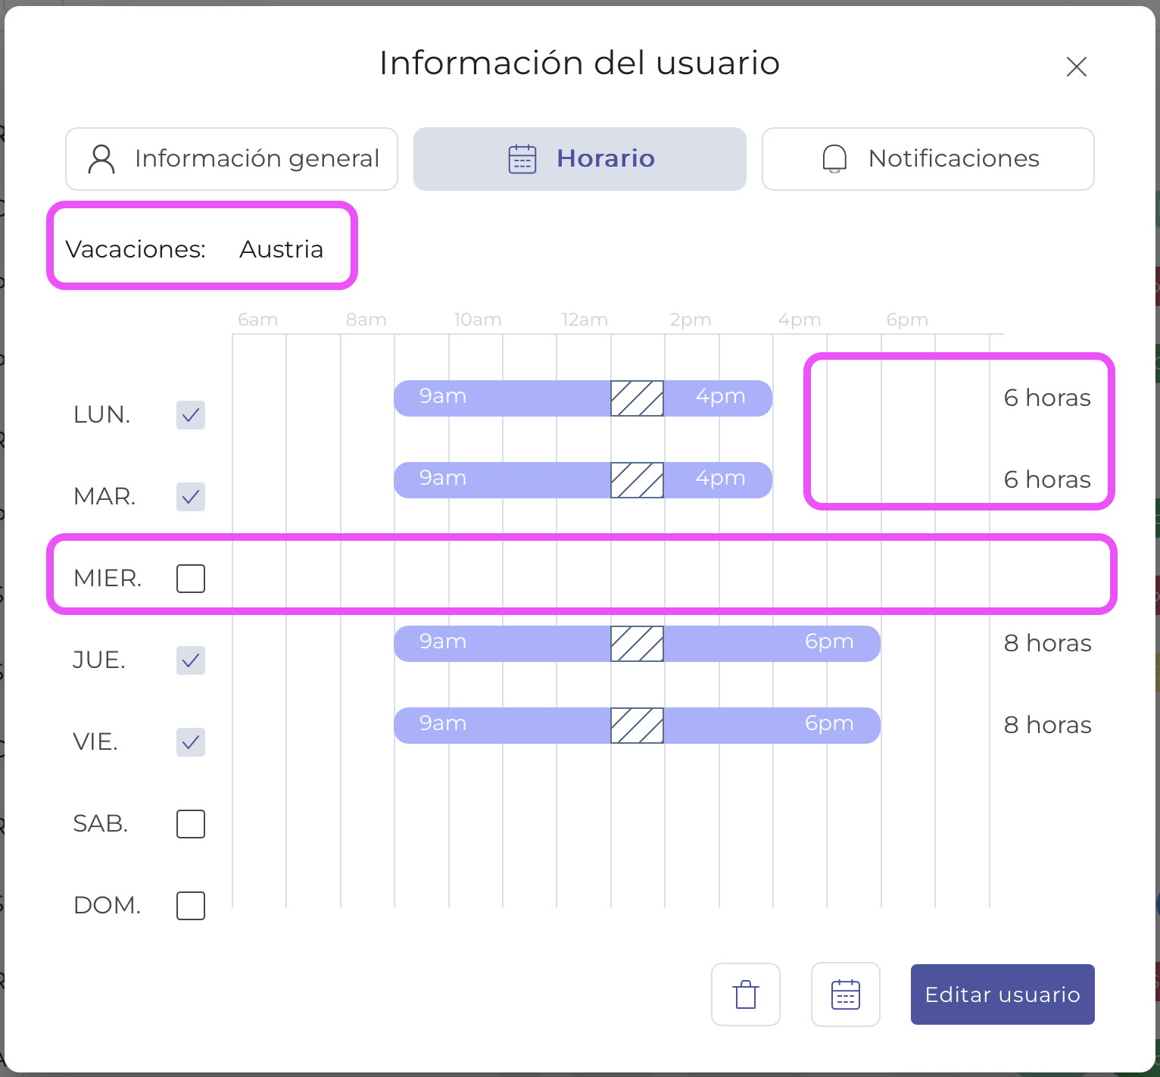The width and height of the screenshot is (1160, 1077).
Task: Uncheck the MAR. checkbox
Action: point(191,497)
